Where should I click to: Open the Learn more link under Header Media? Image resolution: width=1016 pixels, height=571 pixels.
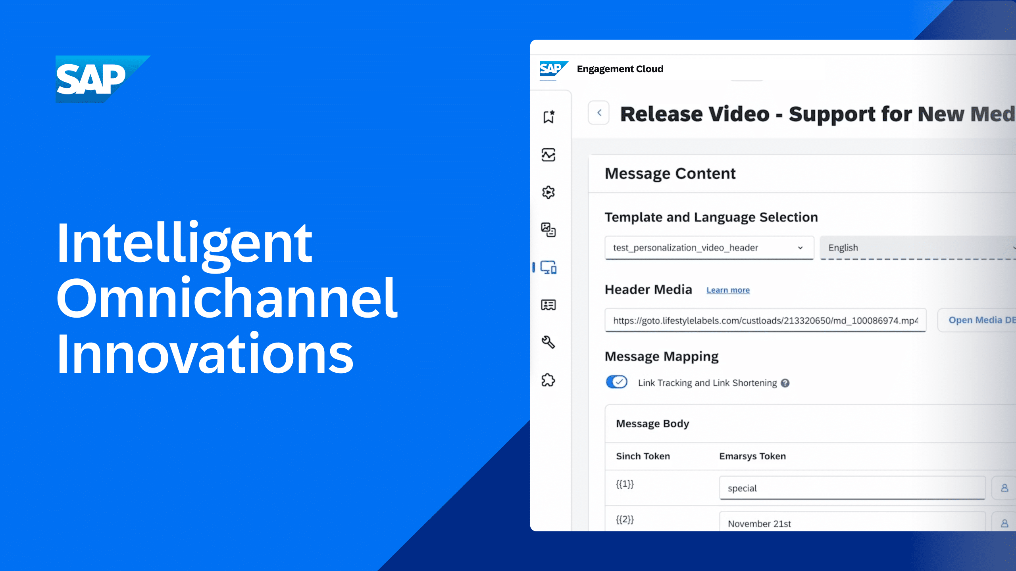tap(728, 290)
